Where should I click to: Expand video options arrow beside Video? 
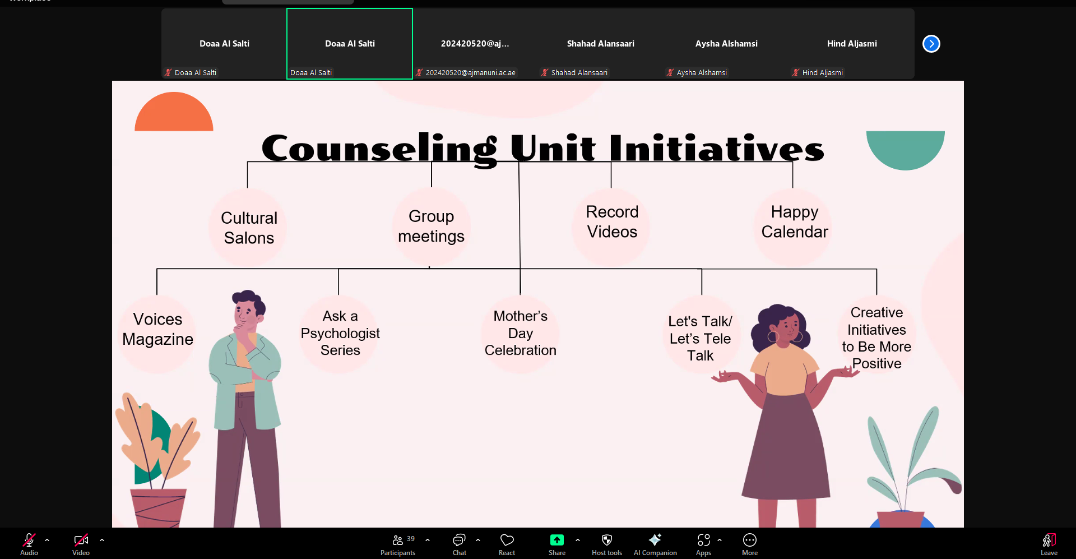pyautogui.click(x=102, y=540)
